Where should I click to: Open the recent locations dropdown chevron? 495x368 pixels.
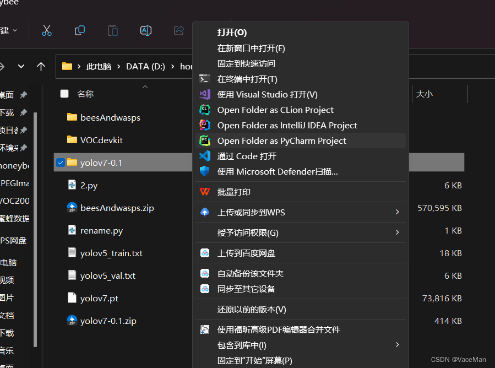click(21, 66)
